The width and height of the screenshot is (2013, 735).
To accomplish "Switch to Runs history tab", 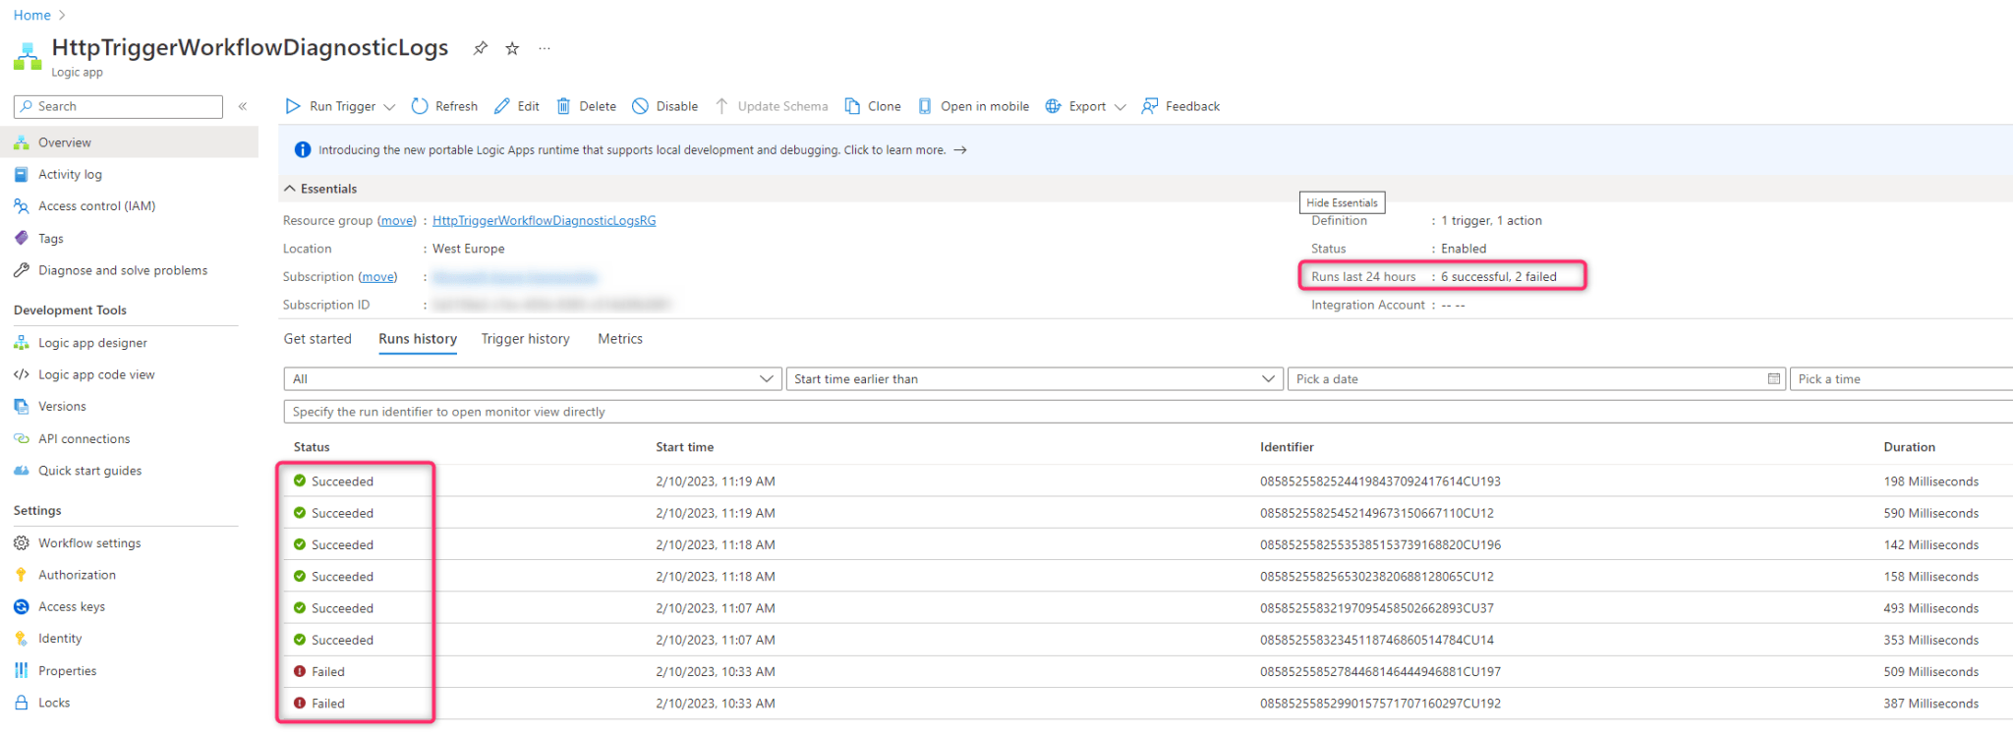I will (418, 339).
